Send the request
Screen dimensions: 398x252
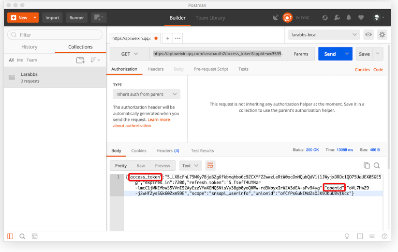click(330, 54)
